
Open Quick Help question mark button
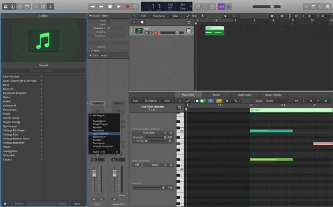click(20, 7)
